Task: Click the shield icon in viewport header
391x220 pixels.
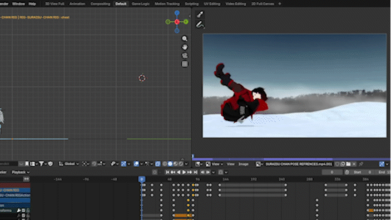Action: (x=51, y=164)
